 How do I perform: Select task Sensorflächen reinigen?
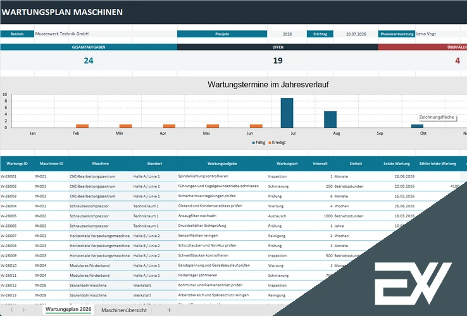222,236
